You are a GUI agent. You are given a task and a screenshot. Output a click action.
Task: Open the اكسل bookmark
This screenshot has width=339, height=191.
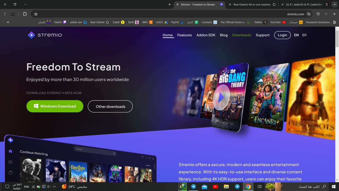[x=193, y=22]
